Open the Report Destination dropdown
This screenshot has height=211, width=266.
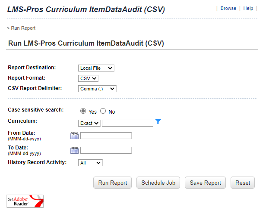[x=96, y=68]
